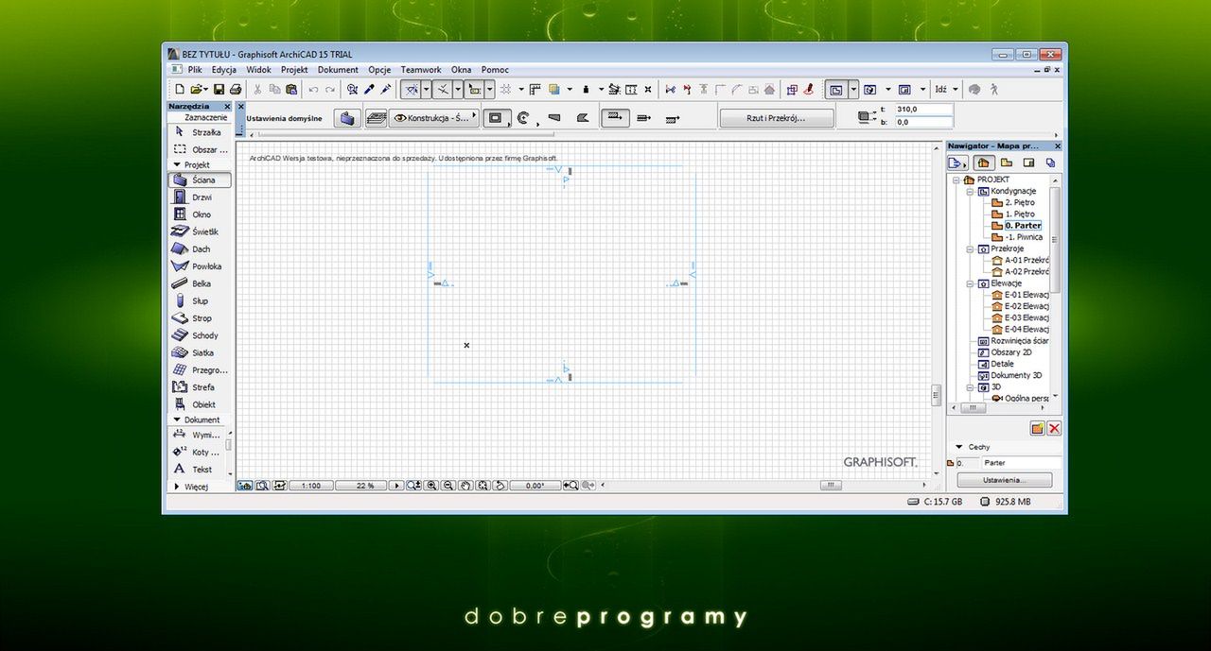Click the red X delete icon in Navigator

click(x=1054, y=428)
